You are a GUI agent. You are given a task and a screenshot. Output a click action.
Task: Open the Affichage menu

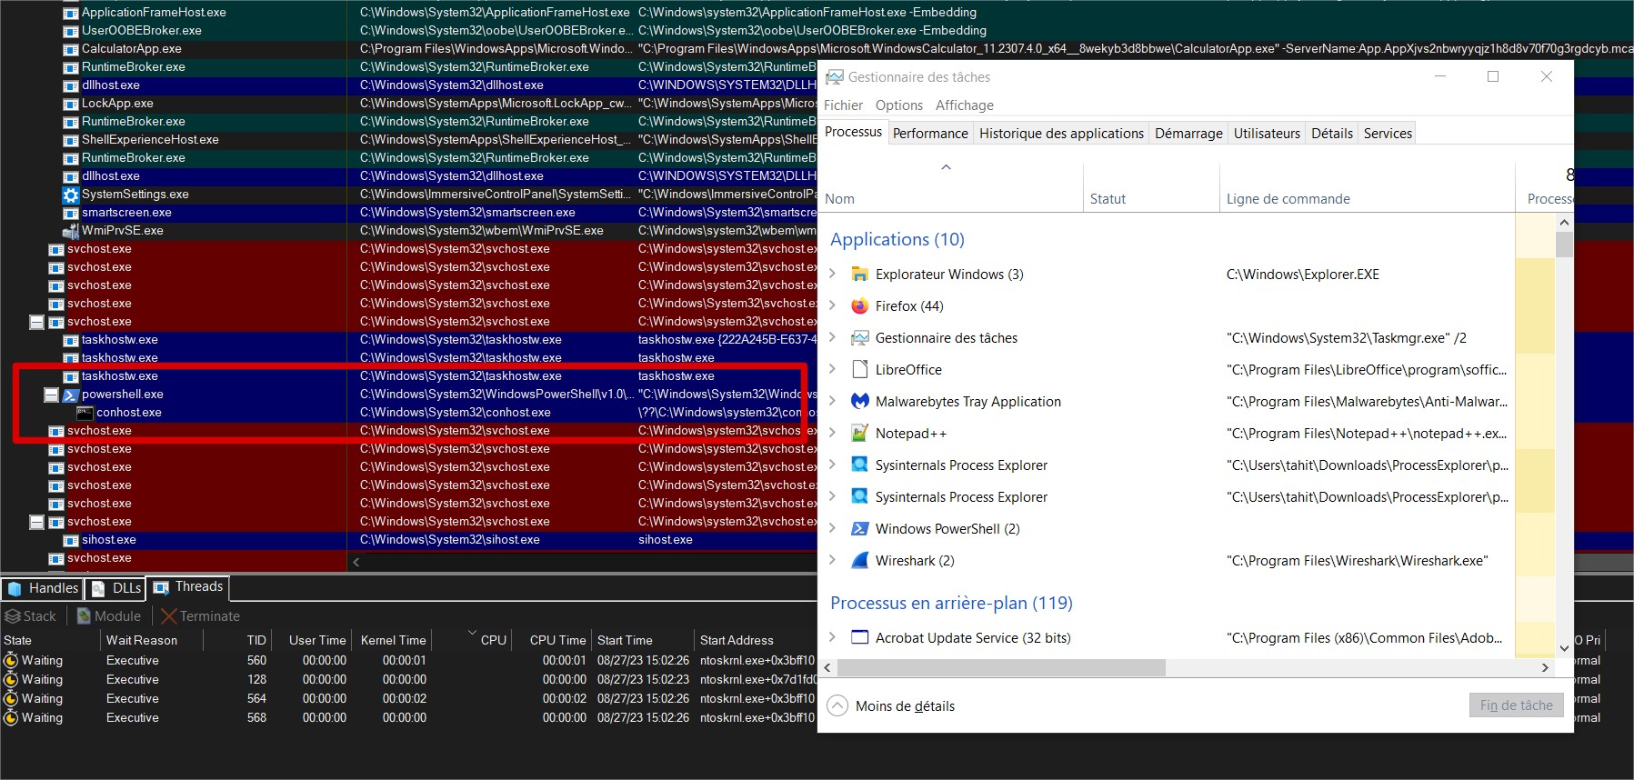pyautogui.click(x=964, y=105)
